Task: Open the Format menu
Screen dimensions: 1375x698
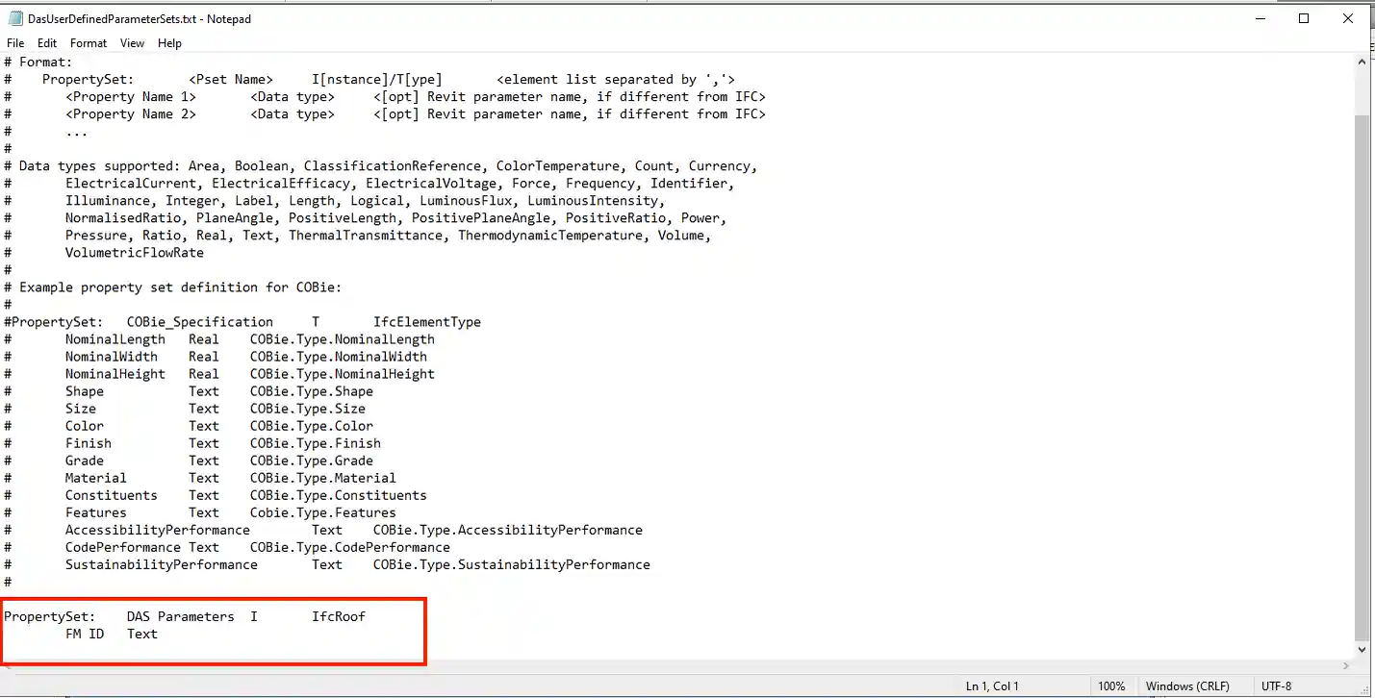Action: [x=88, y=42]
